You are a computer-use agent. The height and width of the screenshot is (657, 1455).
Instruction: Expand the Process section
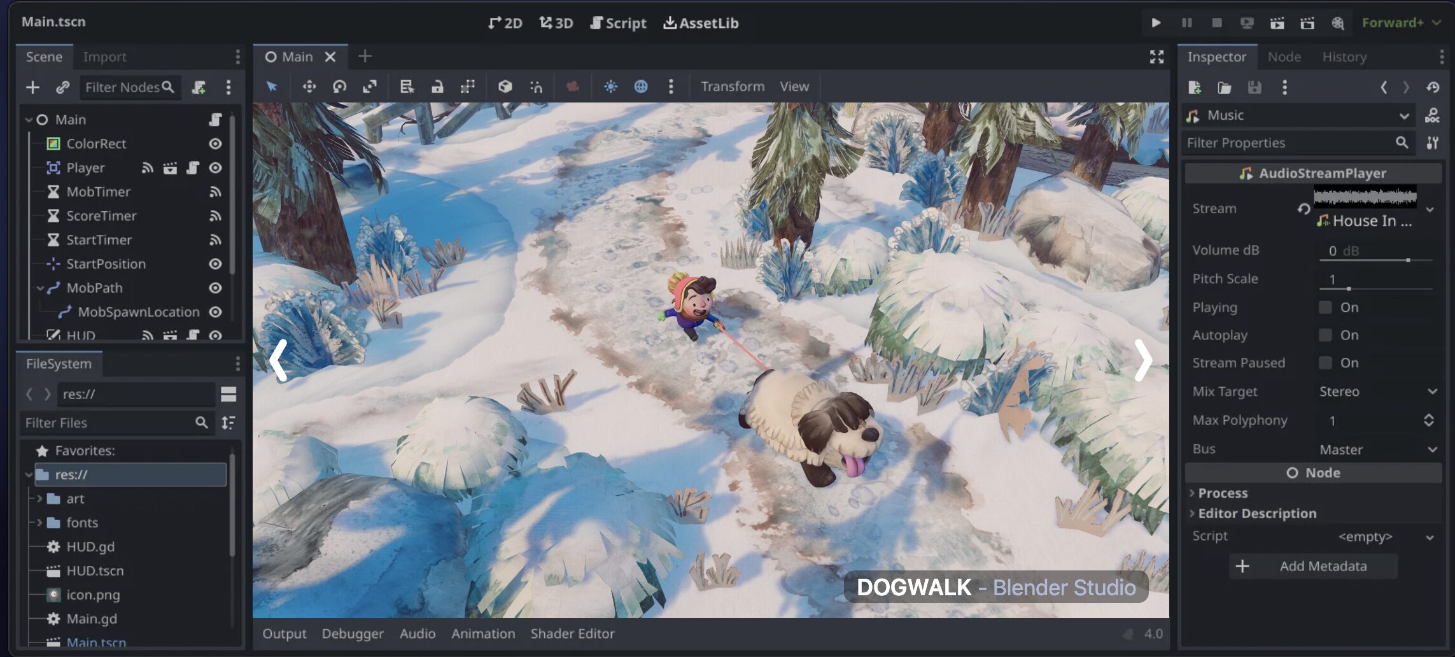1222,493
